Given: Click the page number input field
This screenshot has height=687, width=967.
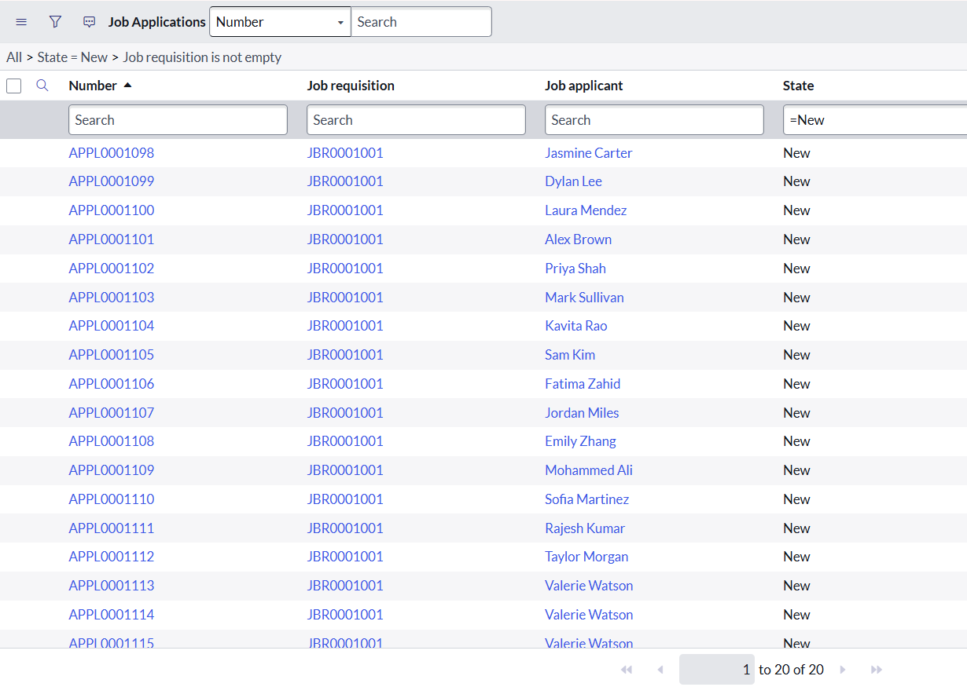Looking at the screenshot, I should click(x=717, y=670).
